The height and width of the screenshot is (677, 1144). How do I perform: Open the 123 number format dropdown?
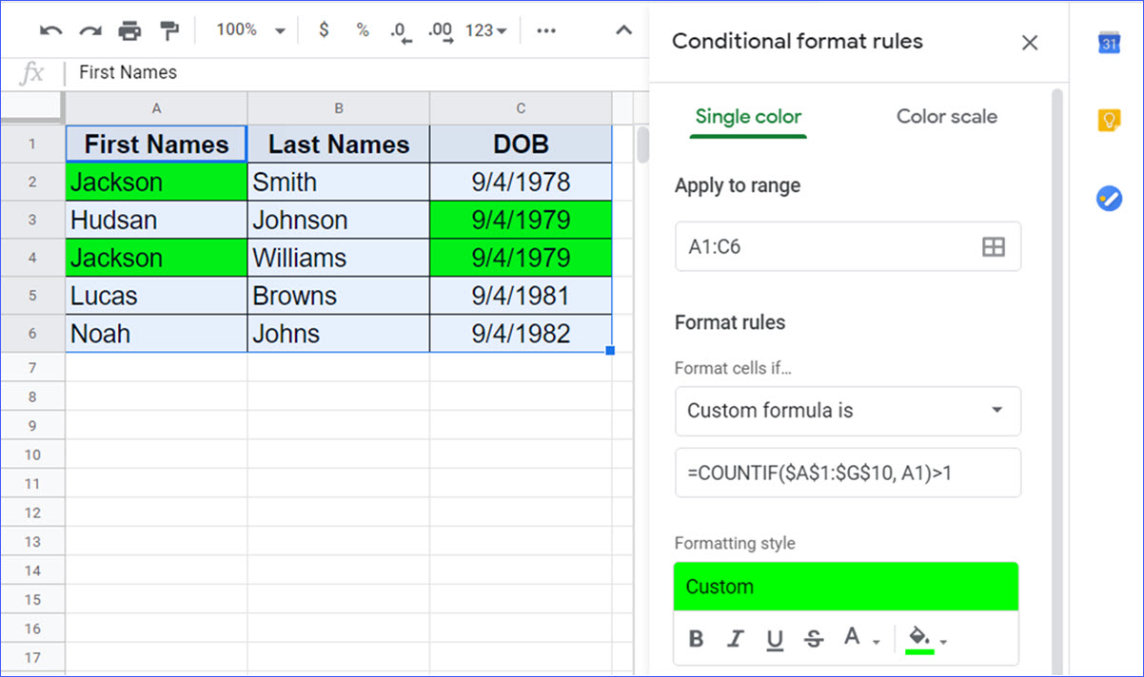[x=485, y=29]
